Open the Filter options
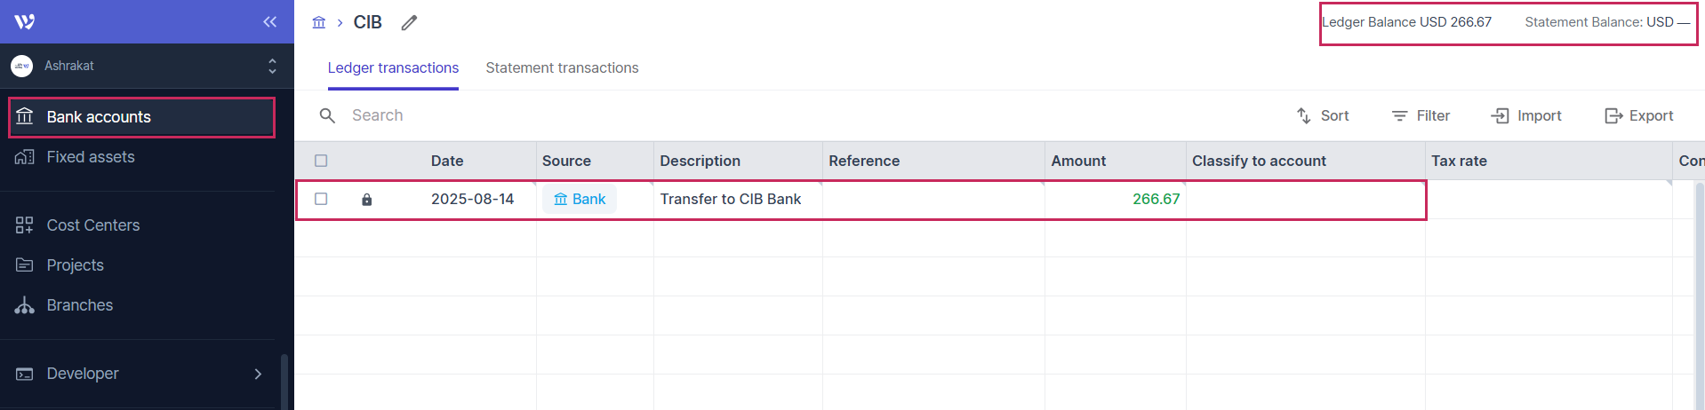The height and width of the screenshot is (410, 1705). click(x=1421, y=115)
